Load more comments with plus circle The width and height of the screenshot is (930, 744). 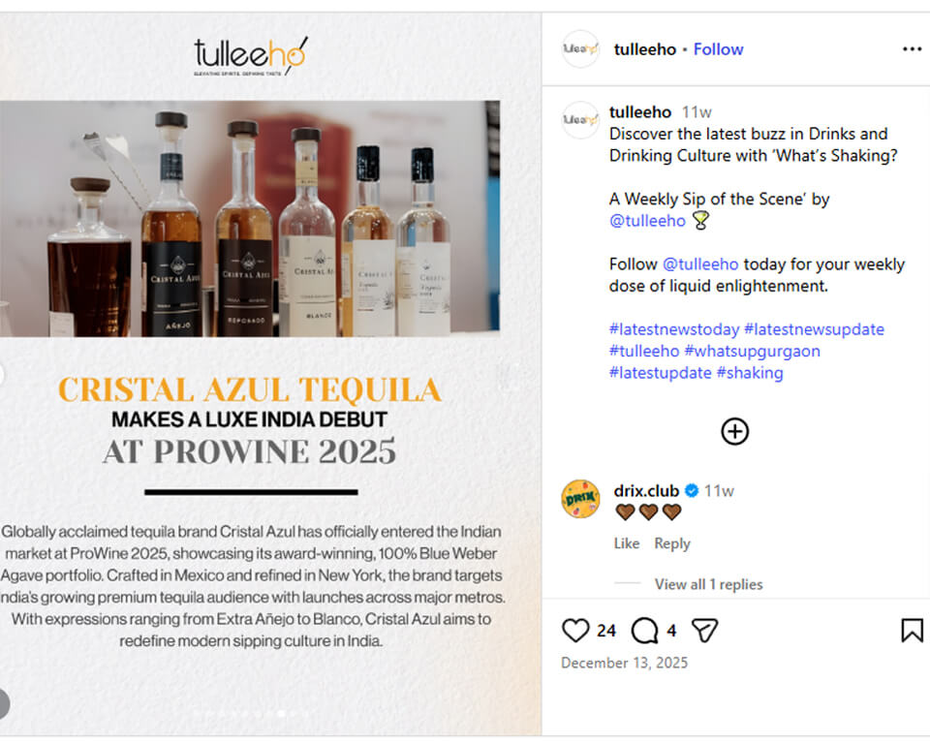point(735,431)
